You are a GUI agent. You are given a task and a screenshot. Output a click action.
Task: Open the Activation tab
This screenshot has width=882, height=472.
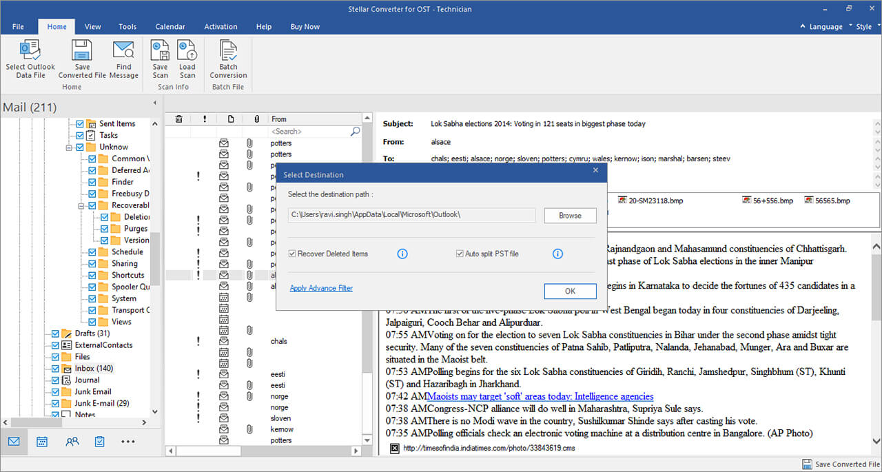(x=220, y=27)
